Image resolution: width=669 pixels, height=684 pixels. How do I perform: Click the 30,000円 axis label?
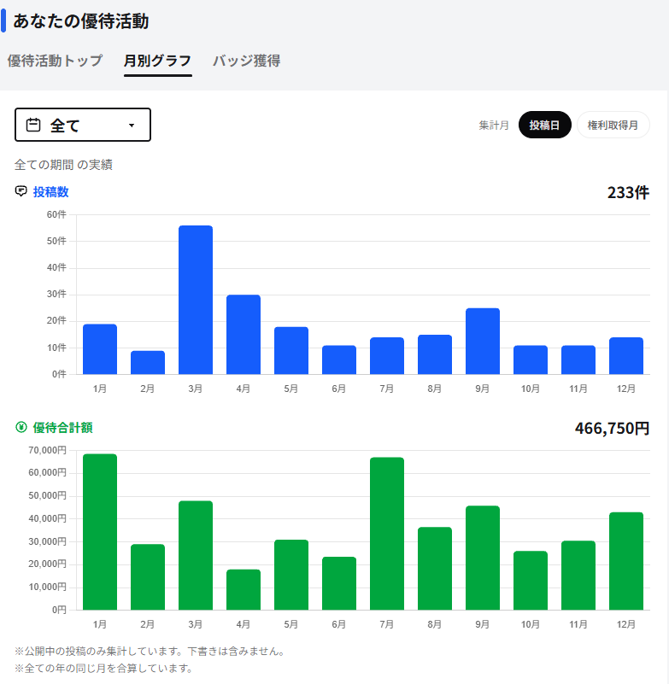click(48, 541)
